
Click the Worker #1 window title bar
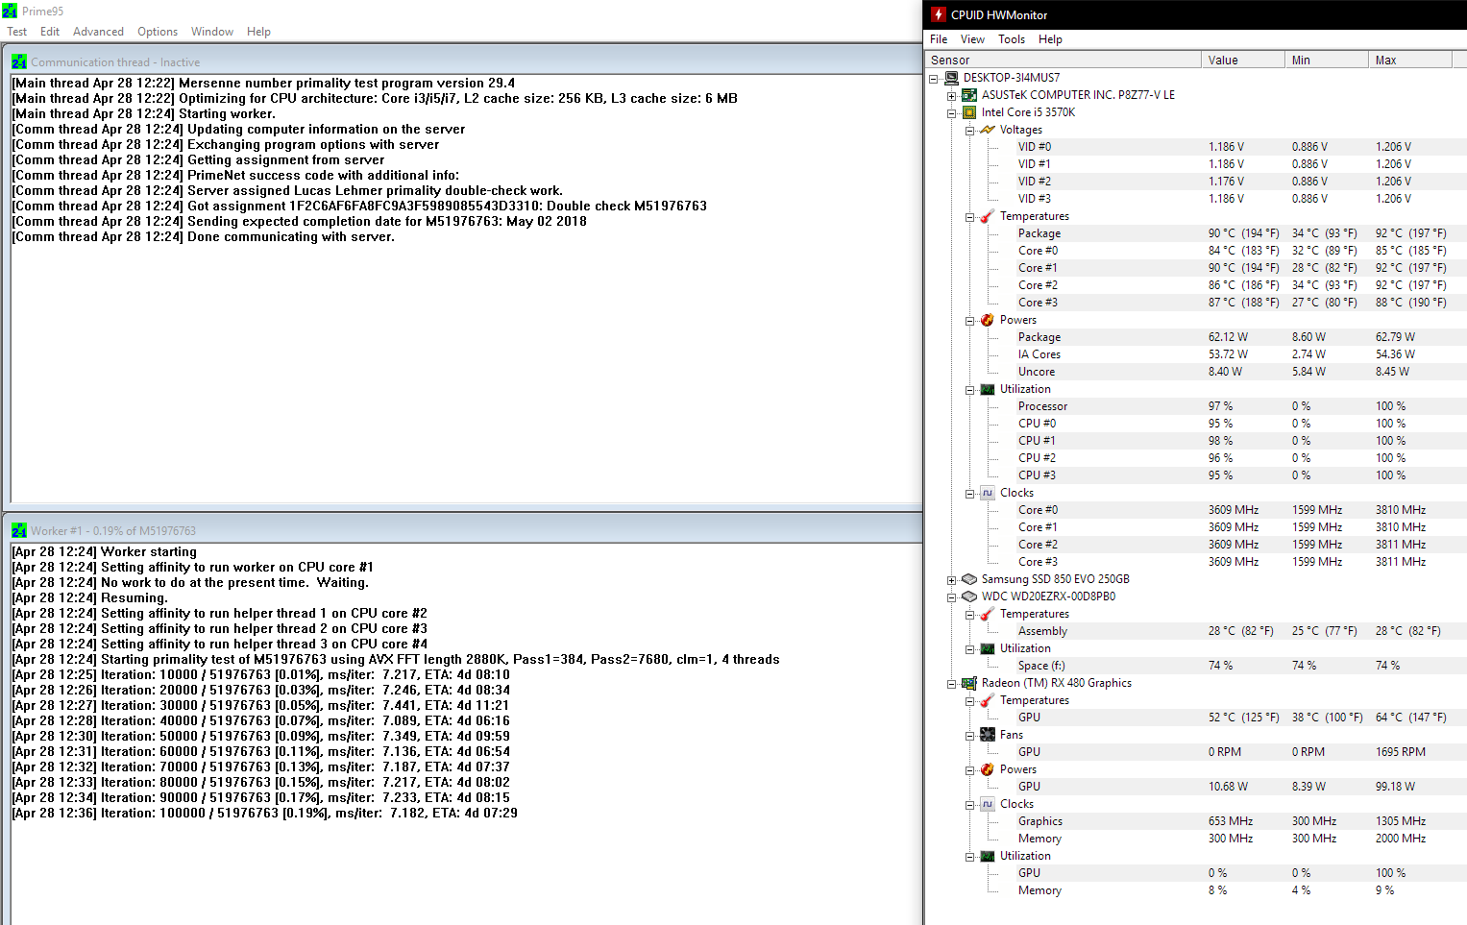[464, 530]
